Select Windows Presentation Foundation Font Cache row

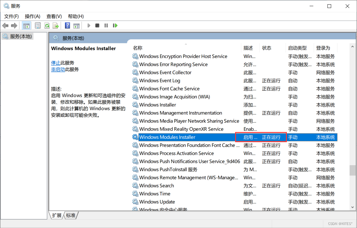235,145
